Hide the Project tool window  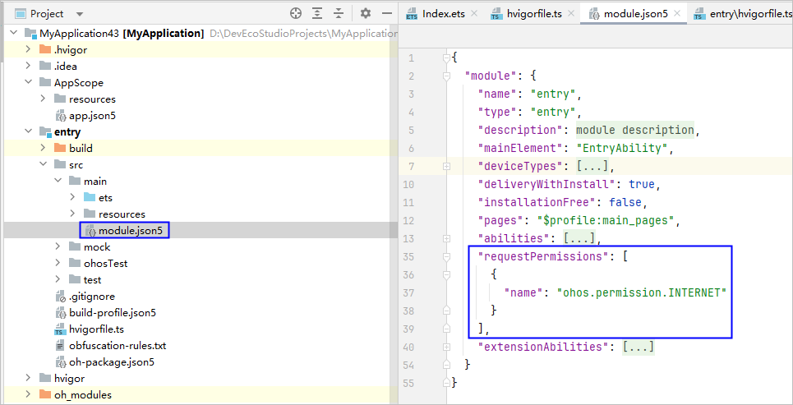tap(387, 13)
